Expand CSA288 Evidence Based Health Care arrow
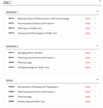 96,101
